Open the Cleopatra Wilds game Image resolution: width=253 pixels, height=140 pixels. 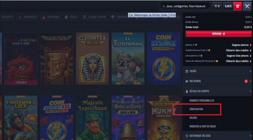coord(92,59)
